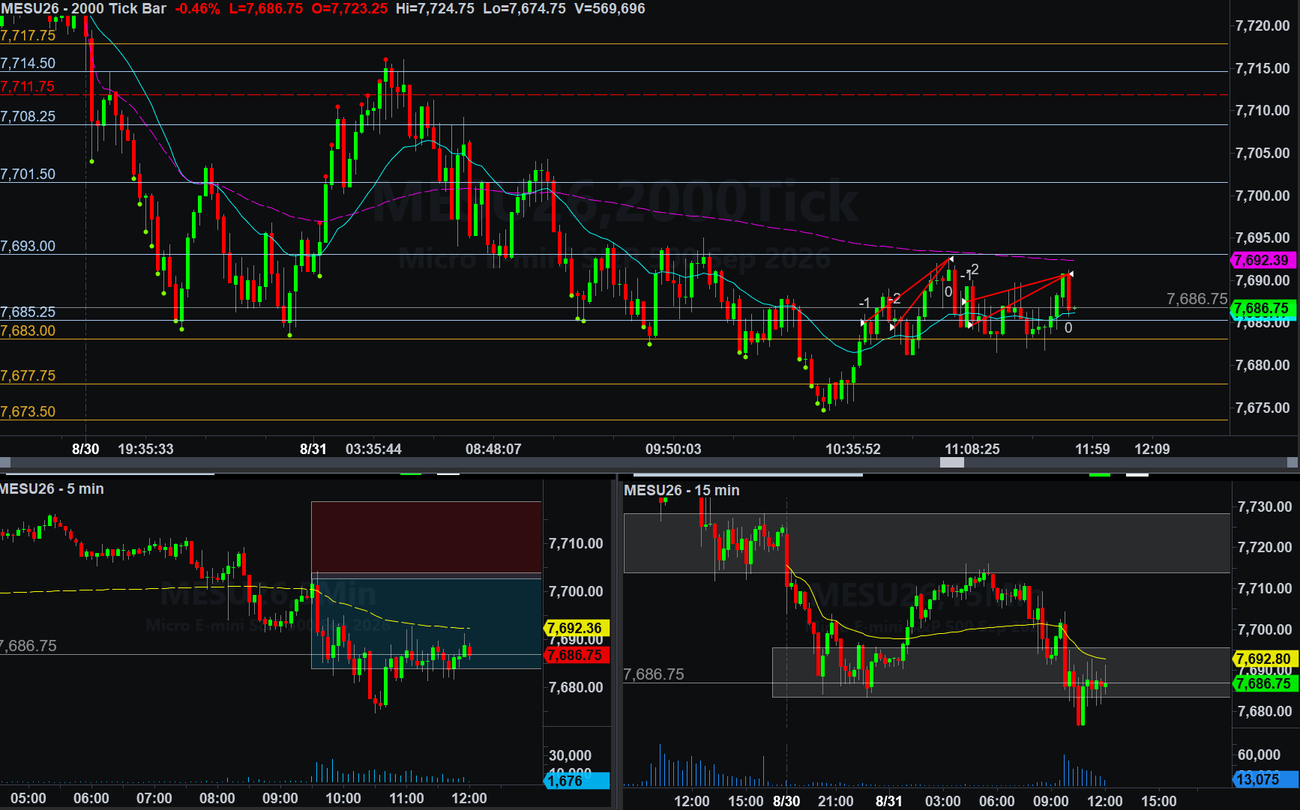This screenshot has height=810, width=1300.
Task: Click the 10:35:52 time axis label
Action: pos(853,449)
